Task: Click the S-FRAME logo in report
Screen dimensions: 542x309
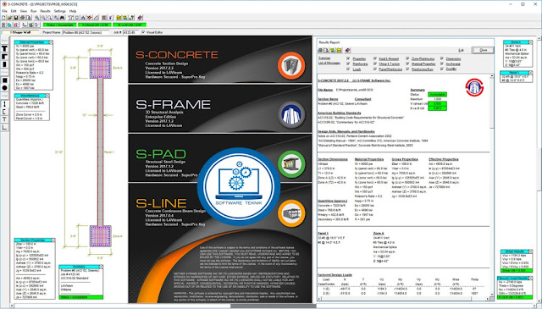Action: coord(474,87)
